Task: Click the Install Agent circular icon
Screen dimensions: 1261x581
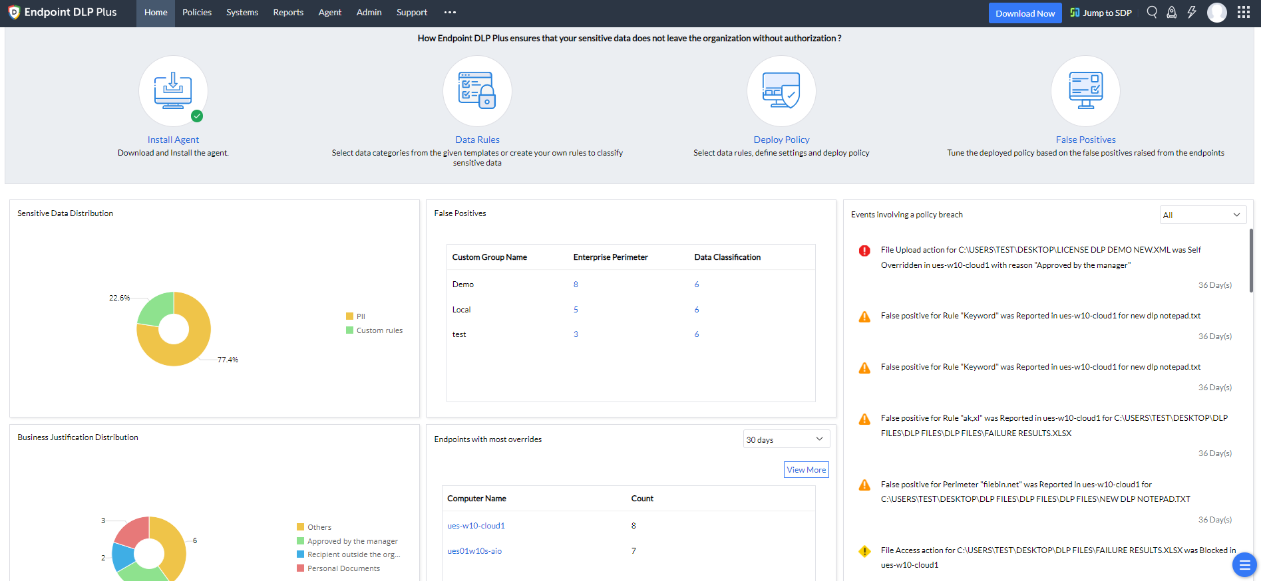Action: coord(173,91)
